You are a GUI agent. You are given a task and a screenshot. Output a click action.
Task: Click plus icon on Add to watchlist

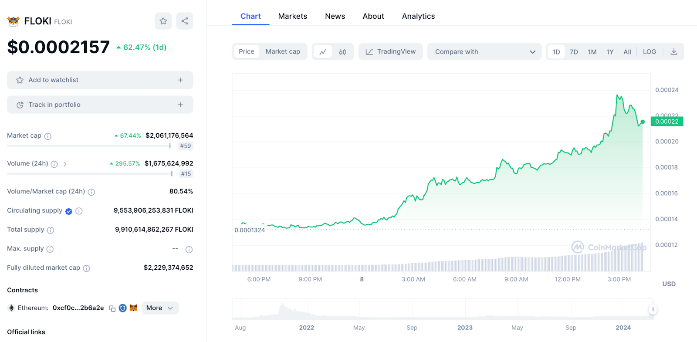[x=180, y=80]
